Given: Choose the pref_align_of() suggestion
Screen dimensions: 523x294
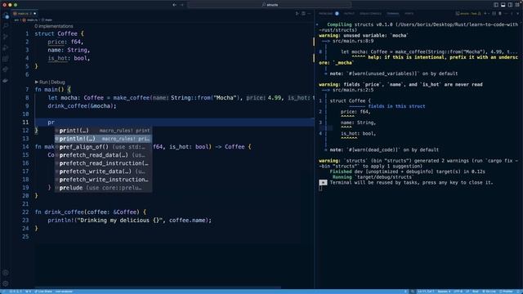Looking at the screenshot, I should [x=104, y=147].
